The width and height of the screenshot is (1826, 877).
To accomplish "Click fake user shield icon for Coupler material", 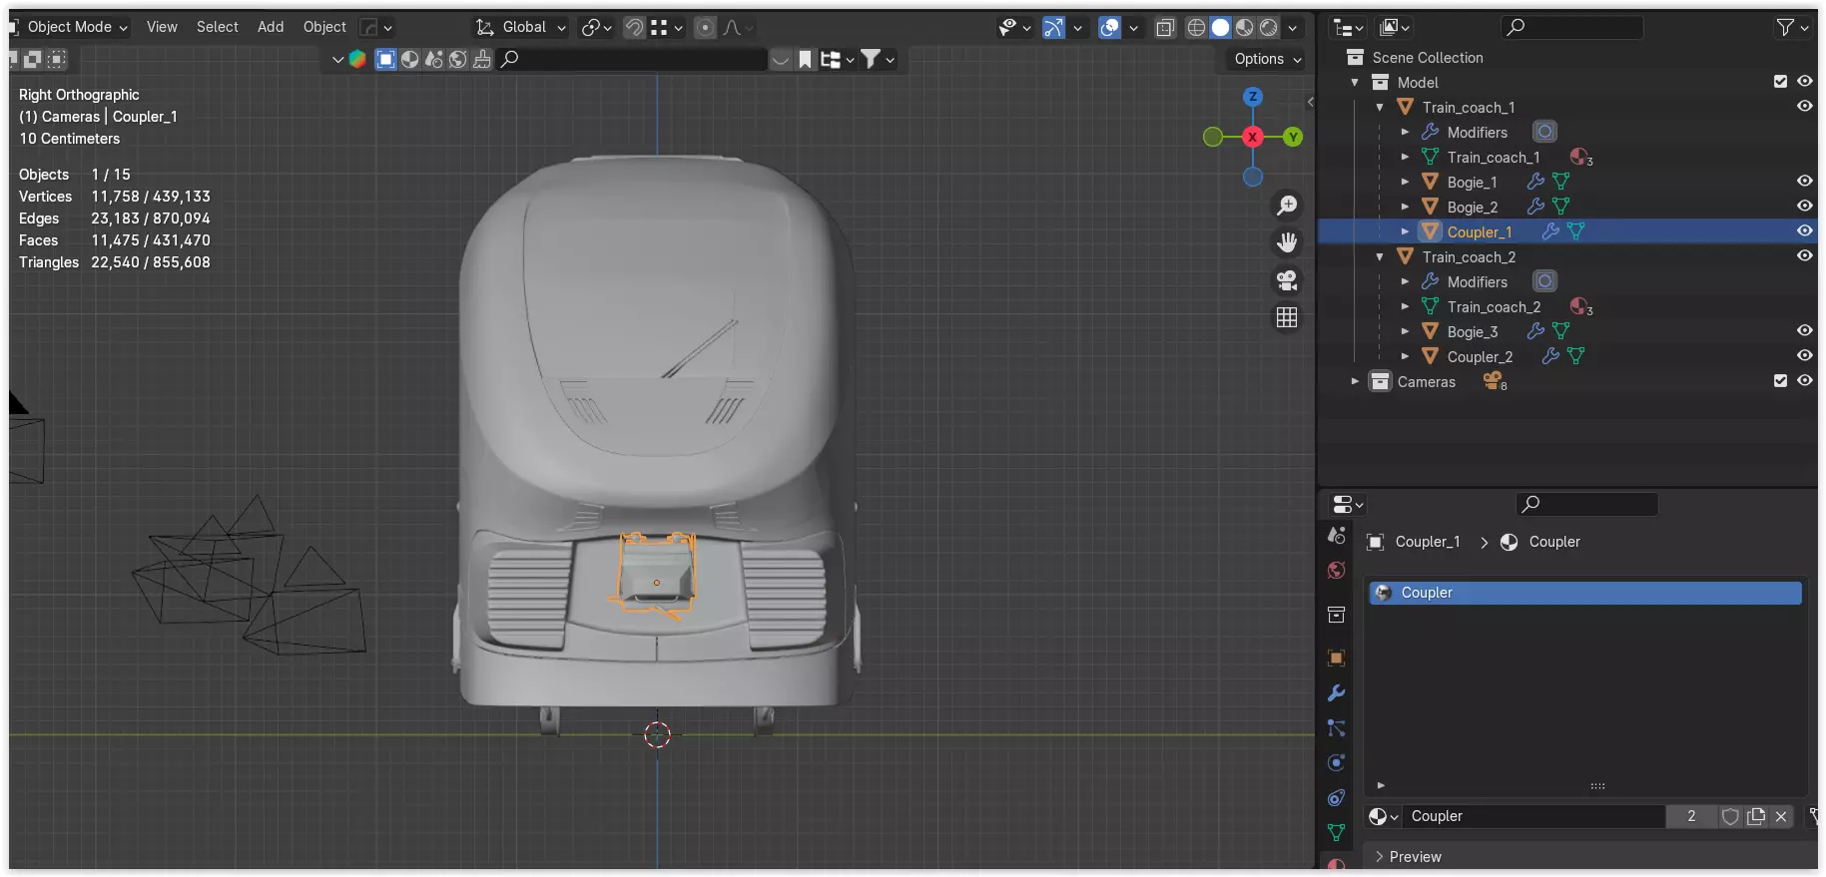I will tap(1730, 816).
